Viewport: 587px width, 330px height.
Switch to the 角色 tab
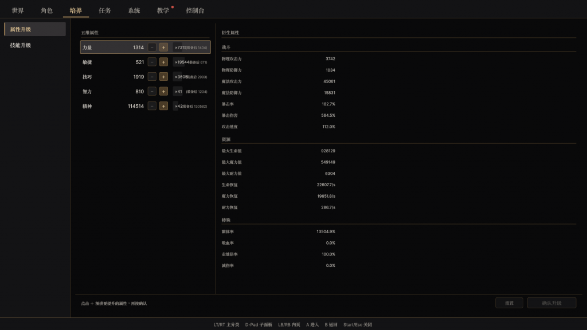47,10
